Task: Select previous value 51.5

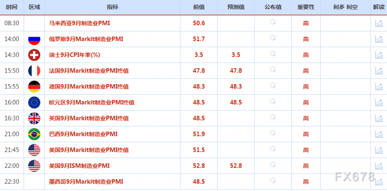Action: 199,150
